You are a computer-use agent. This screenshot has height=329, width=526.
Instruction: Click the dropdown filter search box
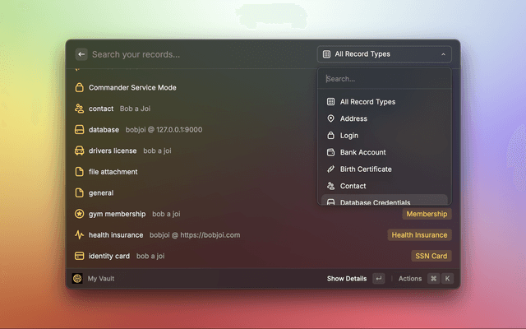click(385, 79)
